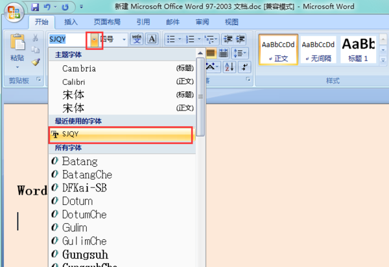Open the bullet style dropdown arrow

(180, 39)
